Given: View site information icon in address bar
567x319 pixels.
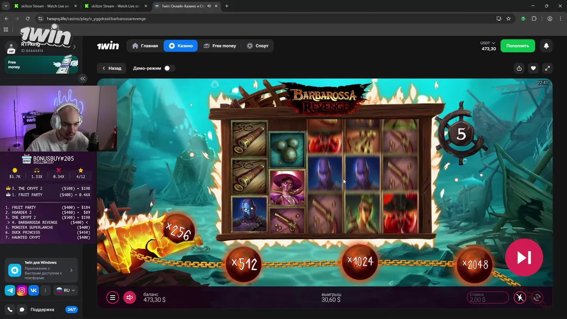Looking at the screenshot, I should click(40, 19).
